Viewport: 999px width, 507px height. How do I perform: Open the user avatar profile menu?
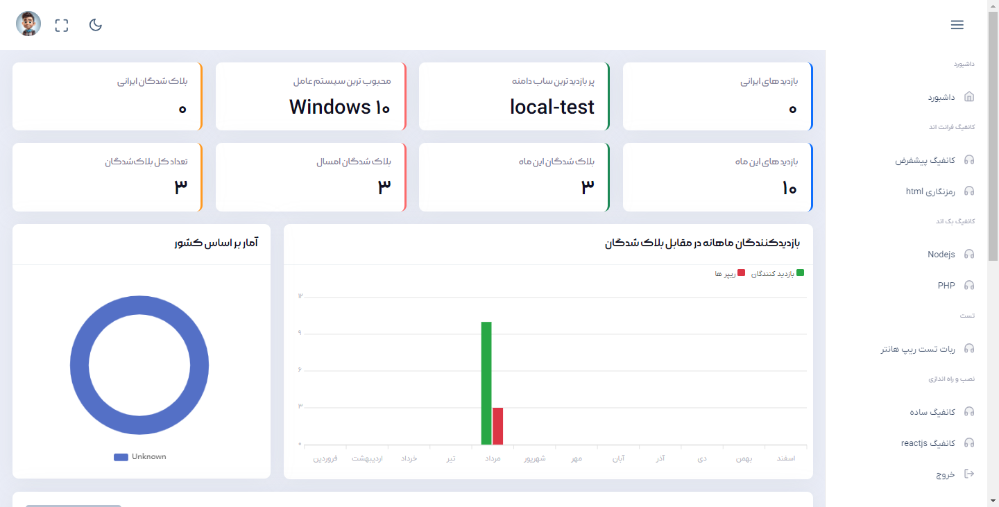pyautogui.click(x=28, y=24)
